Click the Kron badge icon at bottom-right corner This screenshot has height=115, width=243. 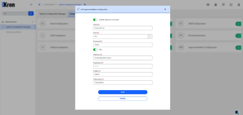236,112
